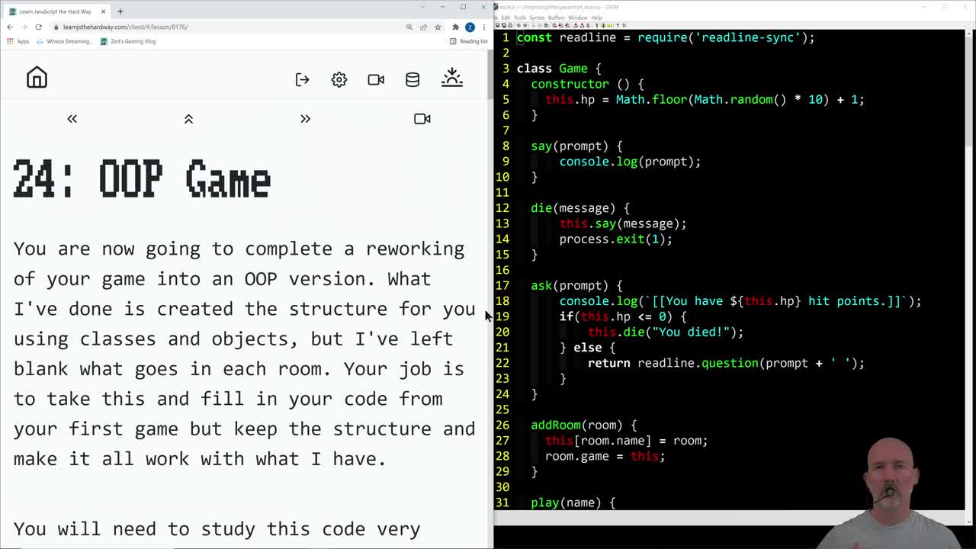
Task: Go to the home page icon
Action: click(37, 78)
